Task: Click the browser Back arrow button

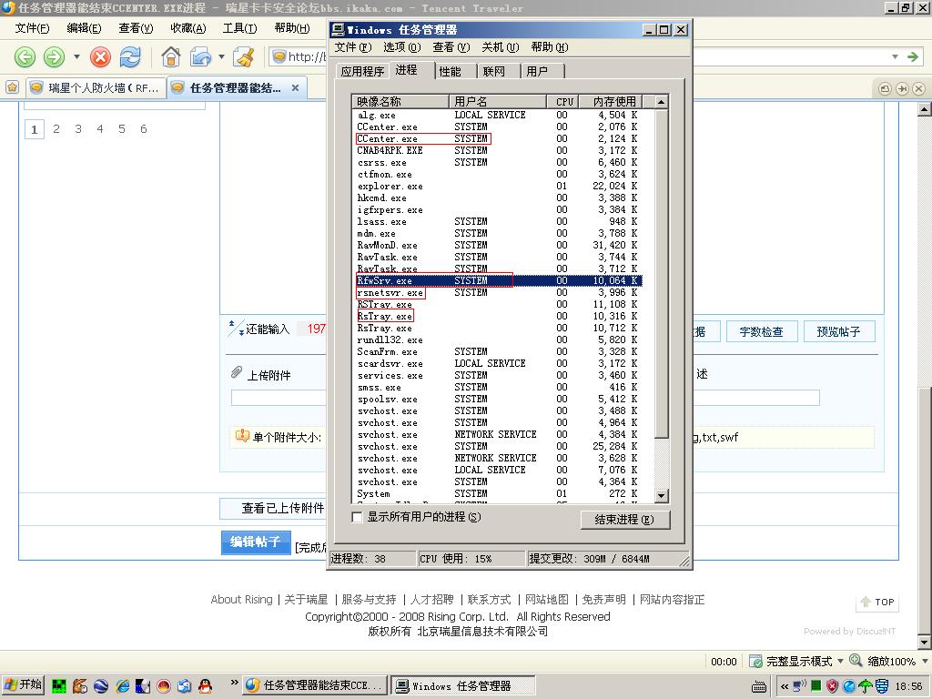Action: point(25,57)
